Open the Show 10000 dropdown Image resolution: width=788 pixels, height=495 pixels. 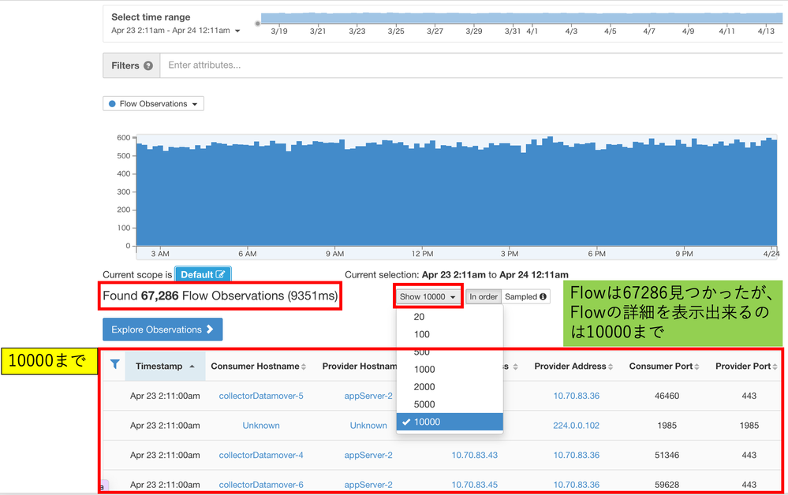[x=428, y=296]
